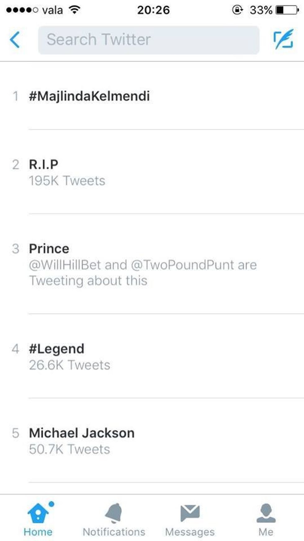Select the Prince trending topic
Image resolution: width=304 pixels, height=541 pixels.
point(49,249)
